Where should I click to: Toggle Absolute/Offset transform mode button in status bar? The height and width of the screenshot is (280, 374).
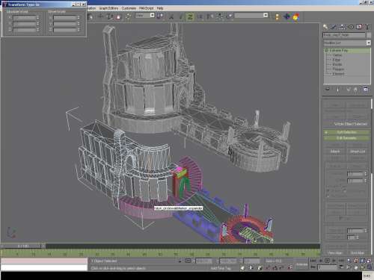click(188, 261)
